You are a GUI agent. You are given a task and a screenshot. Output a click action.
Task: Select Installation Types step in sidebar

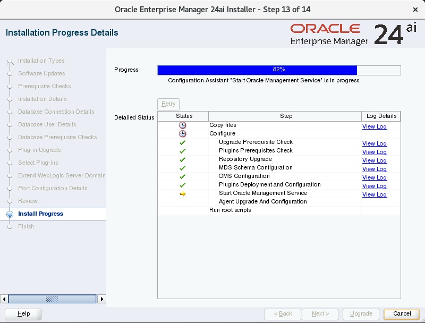pos(41,61)
